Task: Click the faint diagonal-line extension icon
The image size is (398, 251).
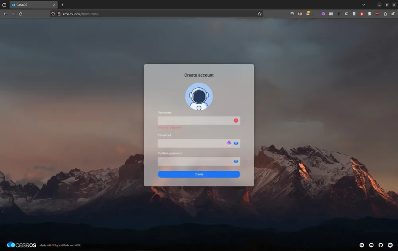Action: pos(315,14)
